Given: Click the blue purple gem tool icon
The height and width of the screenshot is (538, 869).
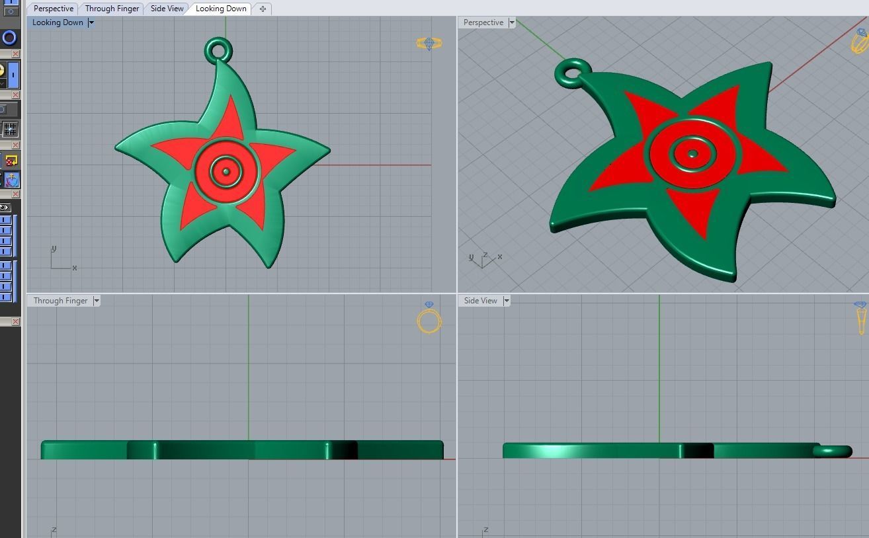Looking at the screenshot, I should (x=11, y=179).
